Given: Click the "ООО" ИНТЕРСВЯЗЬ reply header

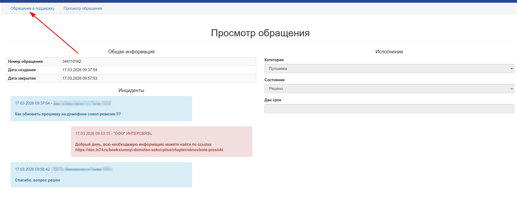Looking at the screenshot, I should coord(133,134).
